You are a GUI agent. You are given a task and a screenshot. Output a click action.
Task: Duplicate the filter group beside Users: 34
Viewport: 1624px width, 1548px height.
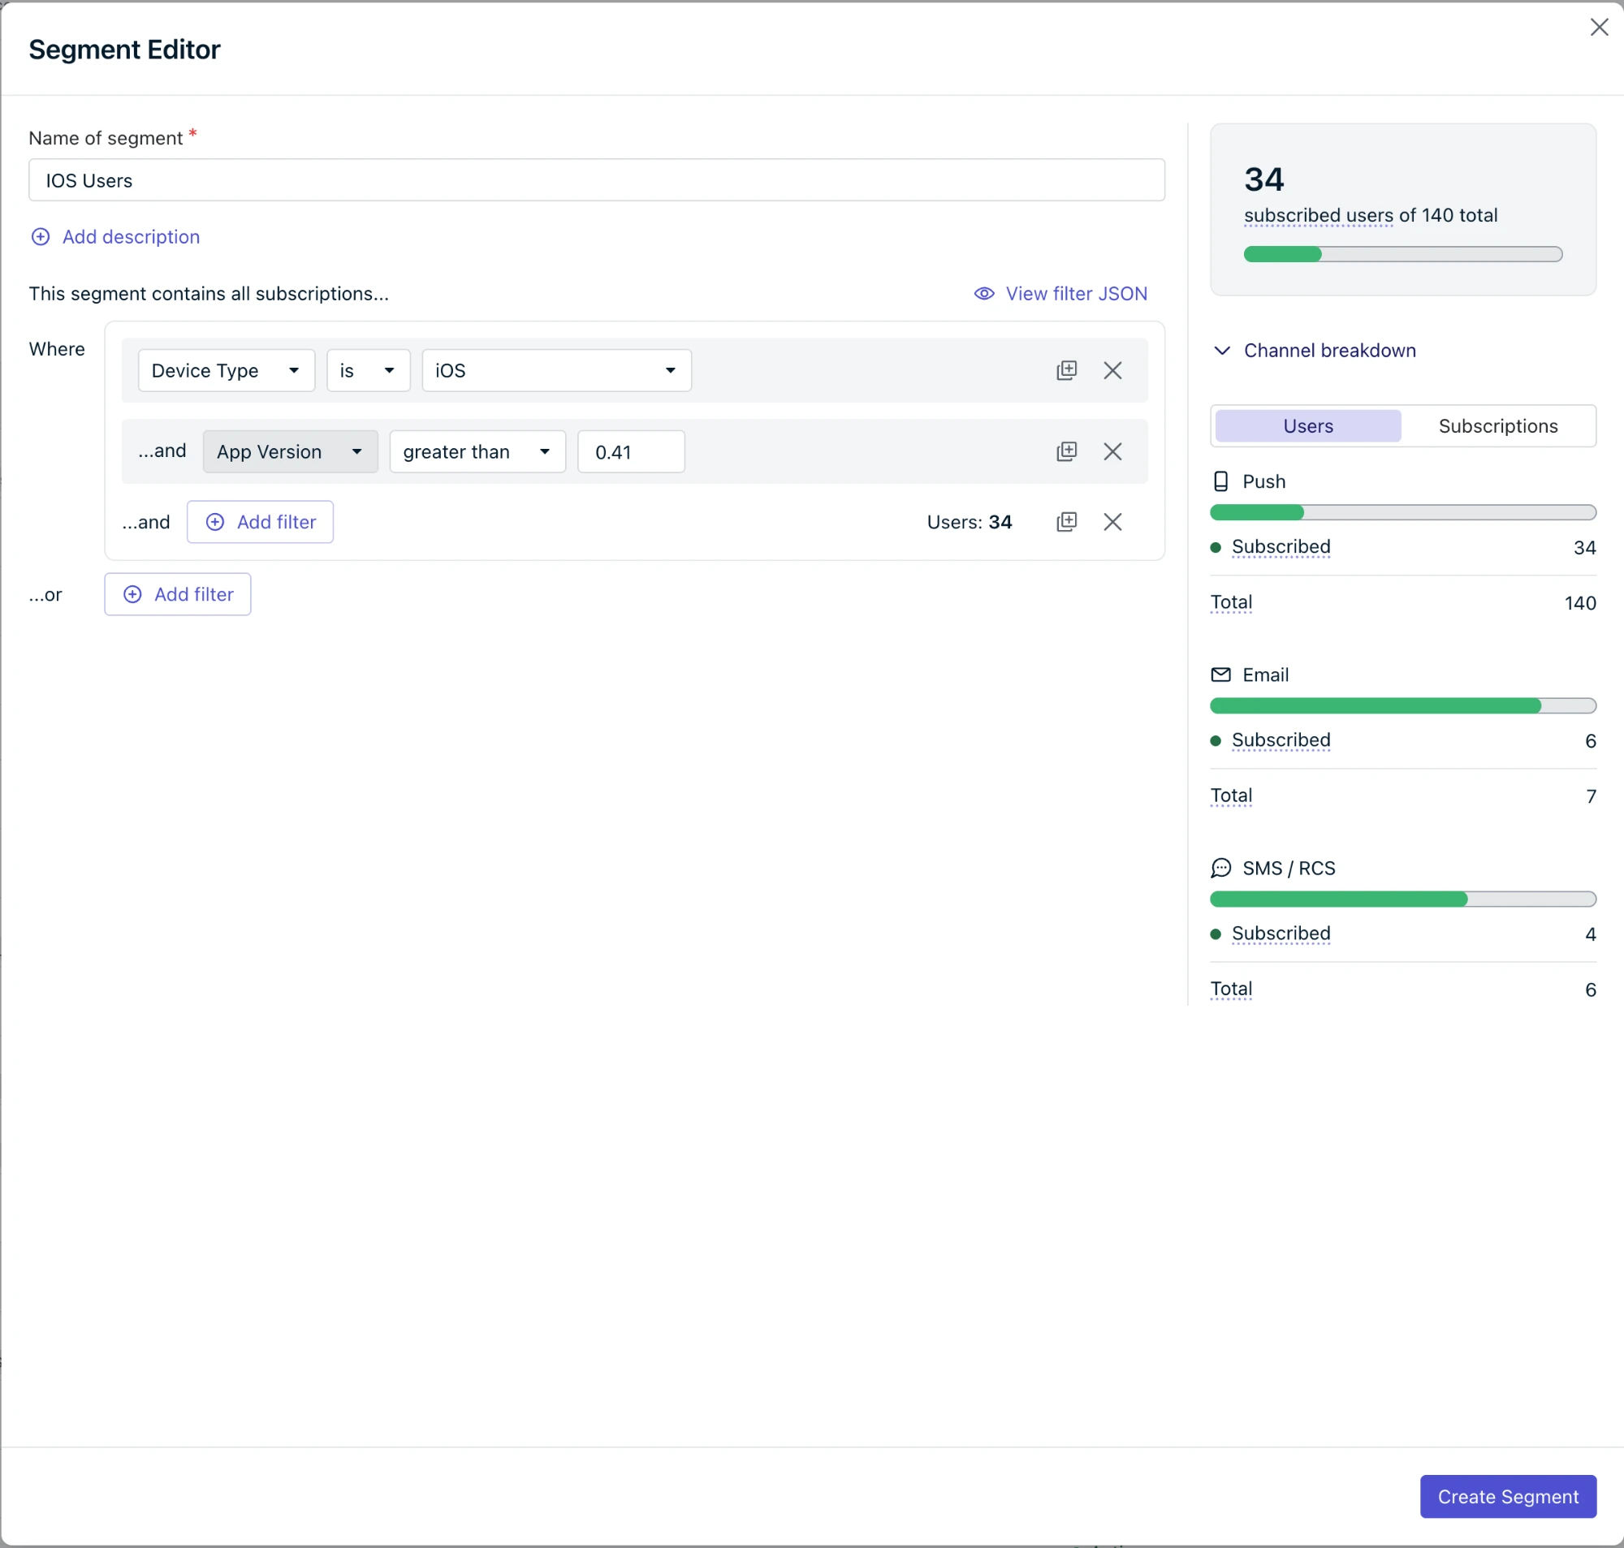point(1066,521)
